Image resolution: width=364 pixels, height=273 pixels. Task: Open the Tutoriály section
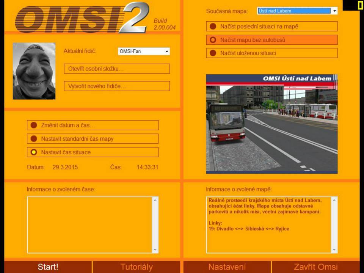coord(136,267)
